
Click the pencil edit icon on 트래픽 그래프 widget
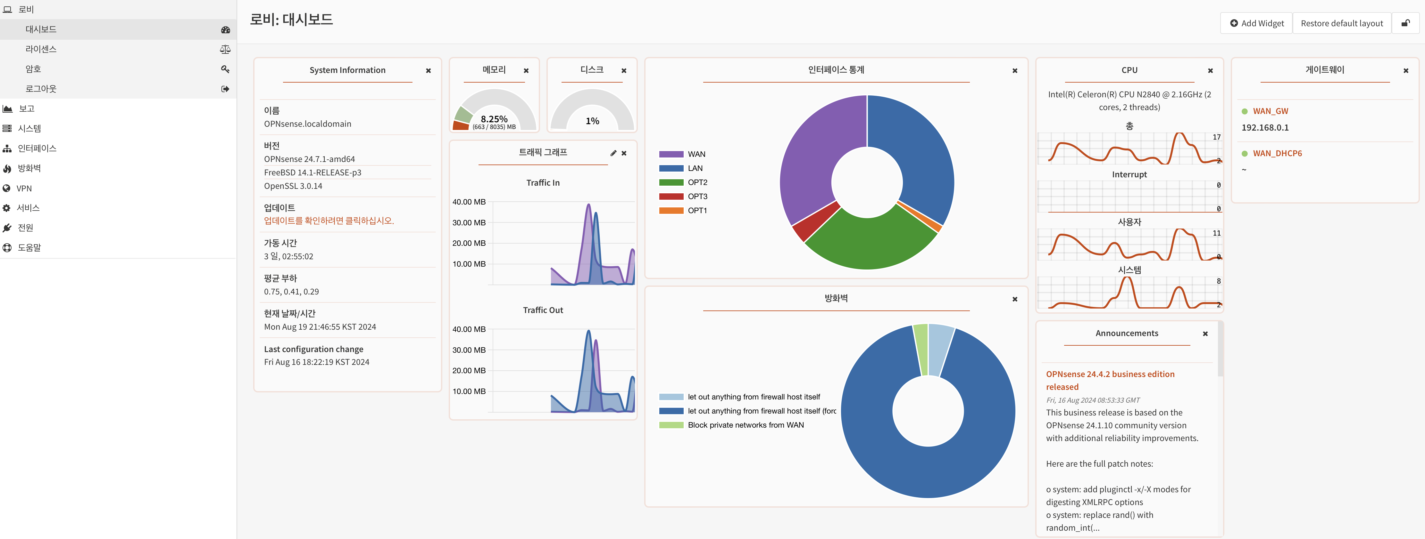tap(613, 153)
